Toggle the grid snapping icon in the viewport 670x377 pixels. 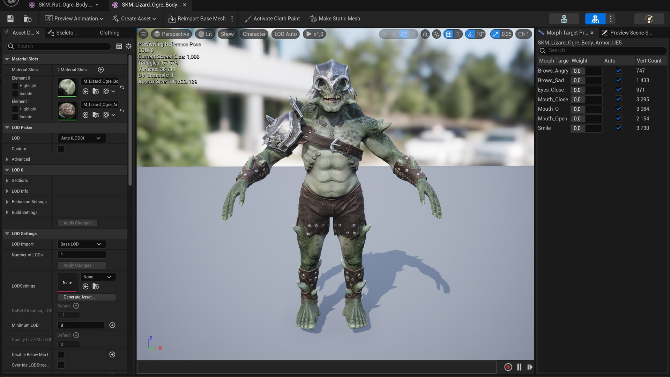[x=449, y=34]
